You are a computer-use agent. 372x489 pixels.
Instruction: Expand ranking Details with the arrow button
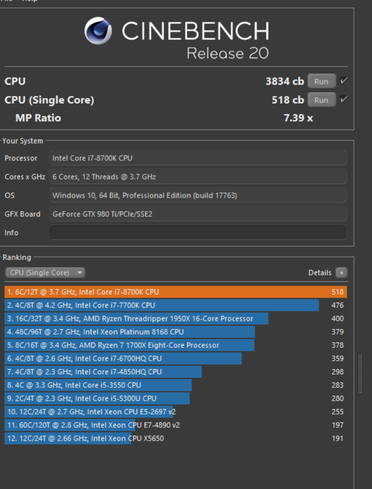342,273
